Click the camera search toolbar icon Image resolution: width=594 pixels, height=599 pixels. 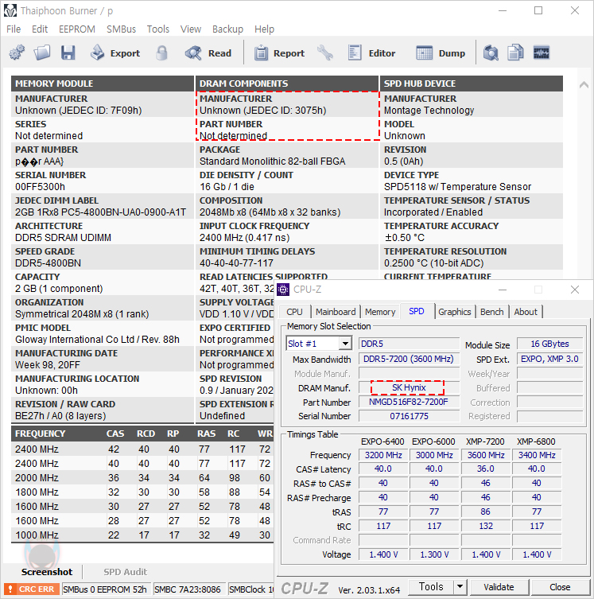(x=491, y=53)
